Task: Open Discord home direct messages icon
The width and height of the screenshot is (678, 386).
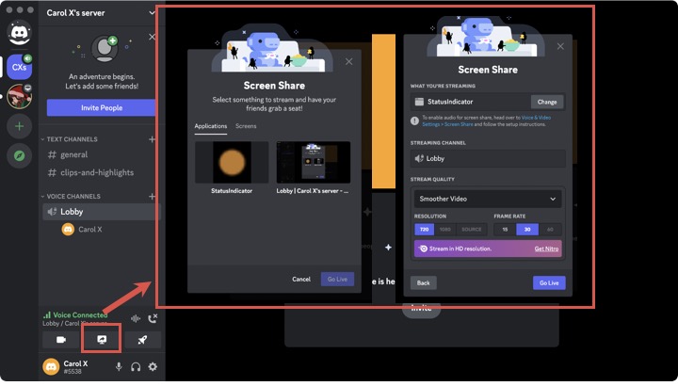Action: (20, 32)
